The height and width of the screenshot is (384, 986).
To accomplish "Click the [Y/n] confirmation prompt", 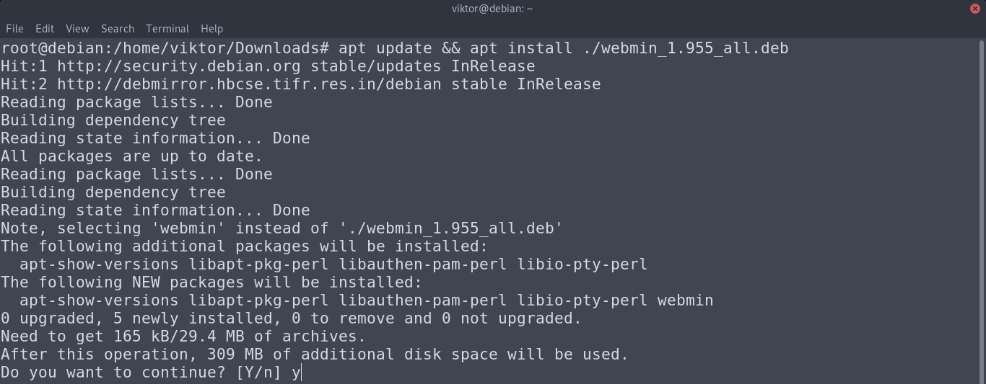I will [x=258, y=372].
